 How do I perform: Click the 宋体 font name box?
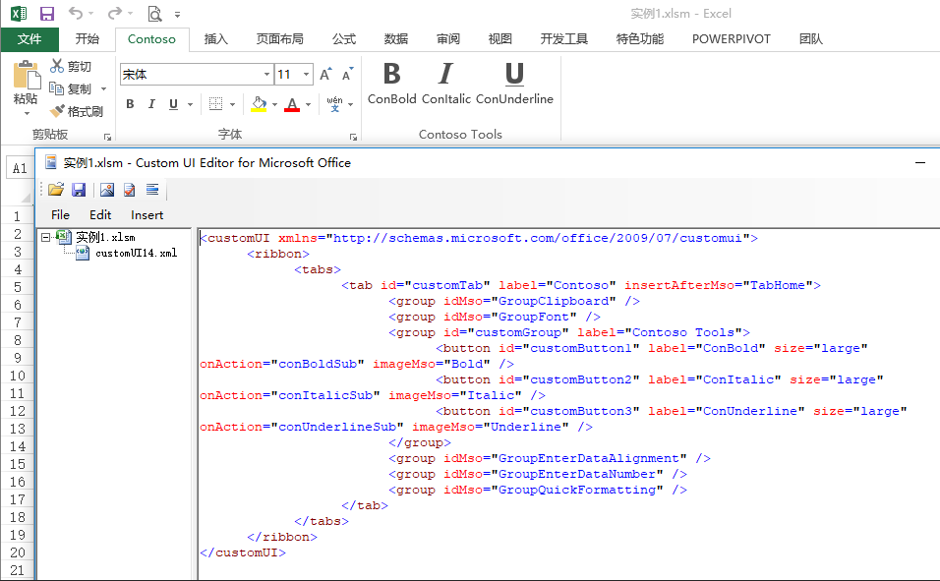click(191, 75)
